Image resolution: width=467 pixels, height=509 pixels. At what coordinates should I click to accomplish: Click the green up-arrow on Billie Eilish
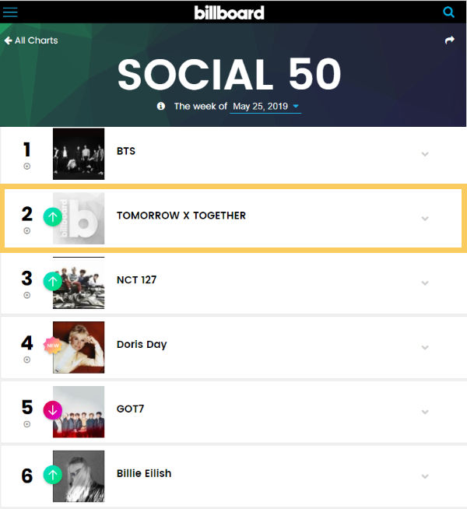(x=53, y=473)
